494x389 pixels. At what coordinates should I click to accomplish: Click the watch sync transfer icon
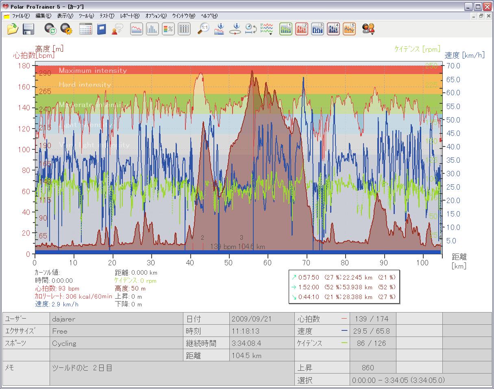[x=50, y=29]
